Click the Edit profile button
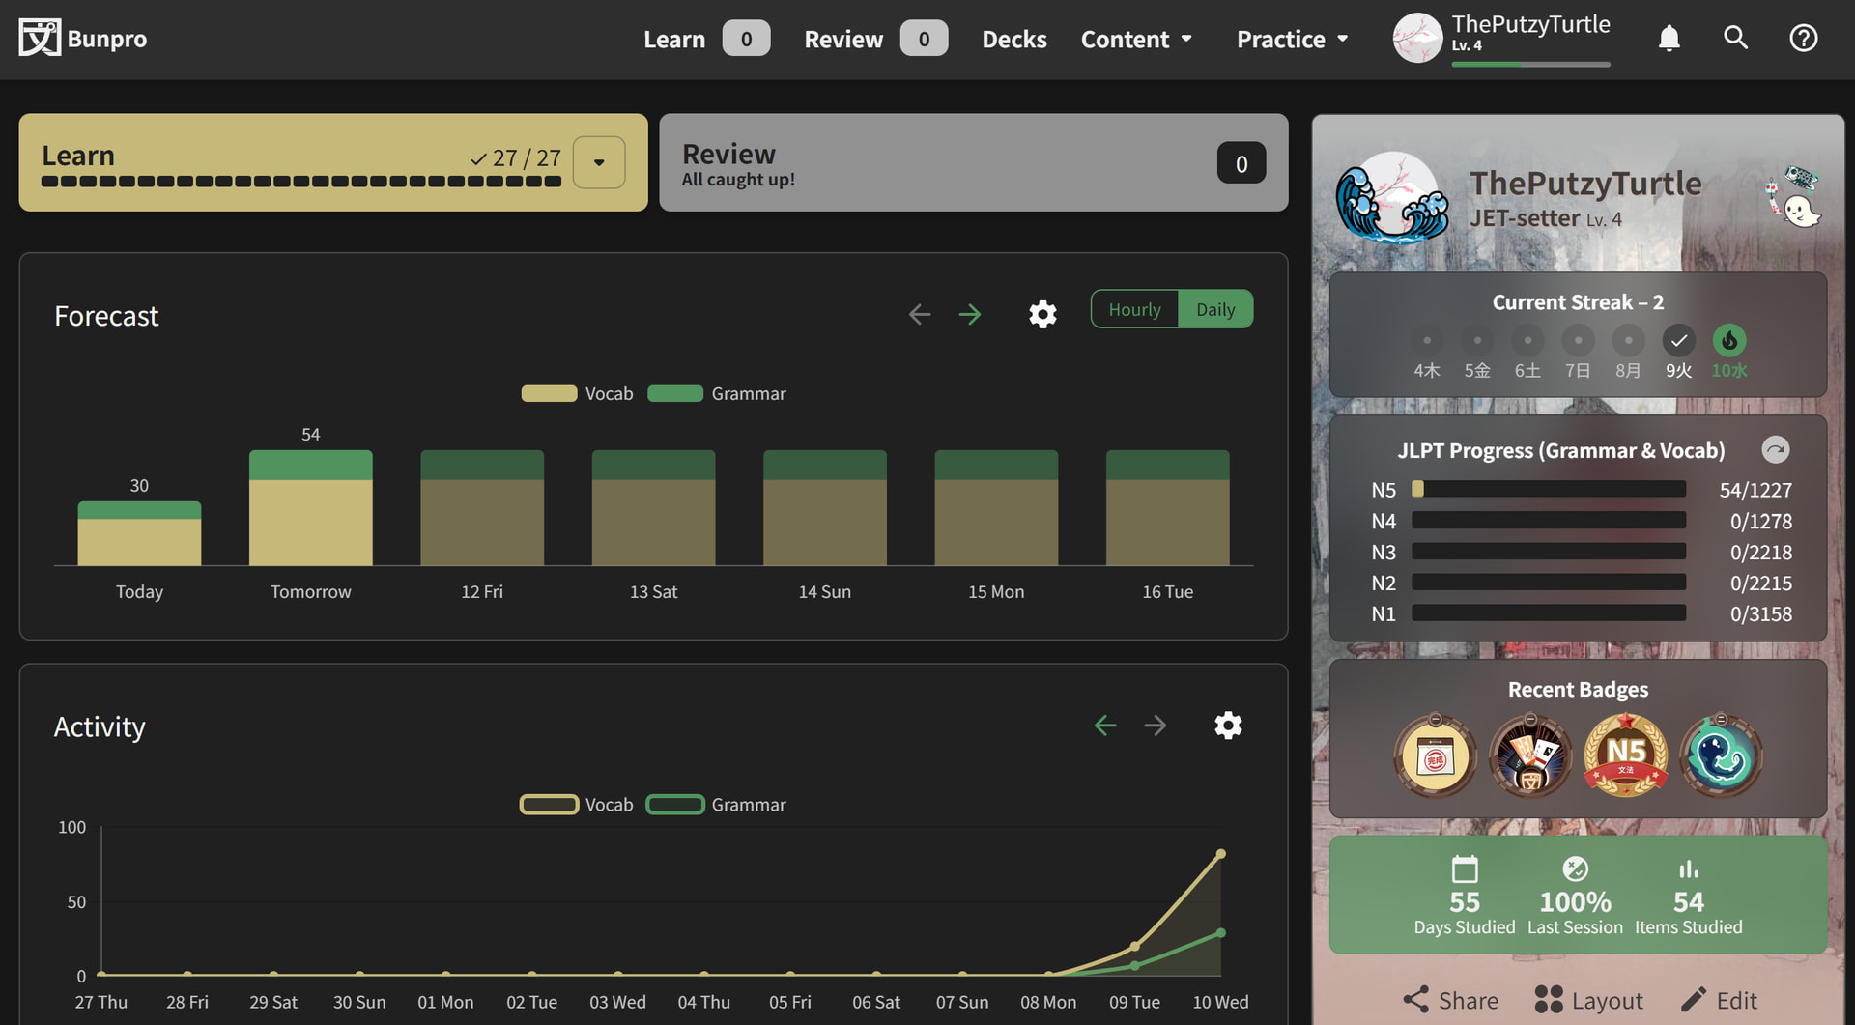Screen dimensions: 1855x1025 pos(1719,1000)
